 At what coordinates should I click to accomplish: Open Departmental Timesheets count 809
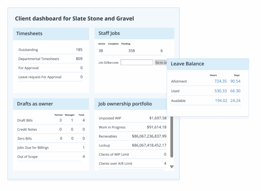79,59
